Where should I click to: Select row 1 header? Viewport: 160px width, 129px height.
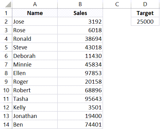[6, 13]
